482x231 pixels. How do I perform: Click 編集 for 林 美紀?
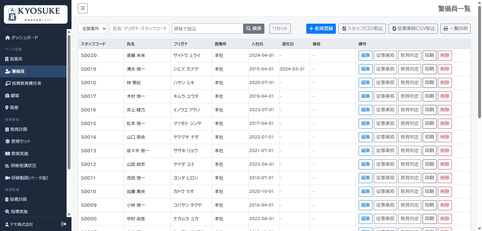365,83
